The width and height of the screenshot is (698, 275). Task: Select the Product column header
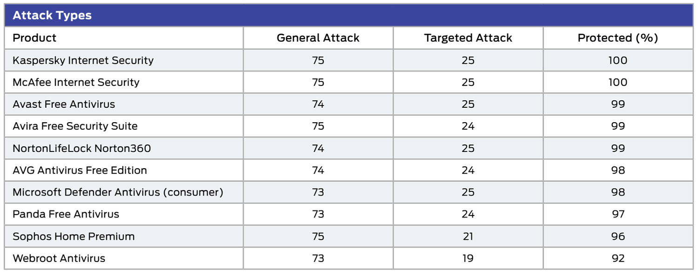[x=34, y=38]
